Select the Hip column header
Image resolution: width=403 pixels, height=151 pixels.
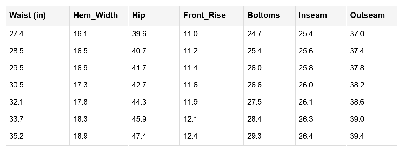(x=138, y=15)
